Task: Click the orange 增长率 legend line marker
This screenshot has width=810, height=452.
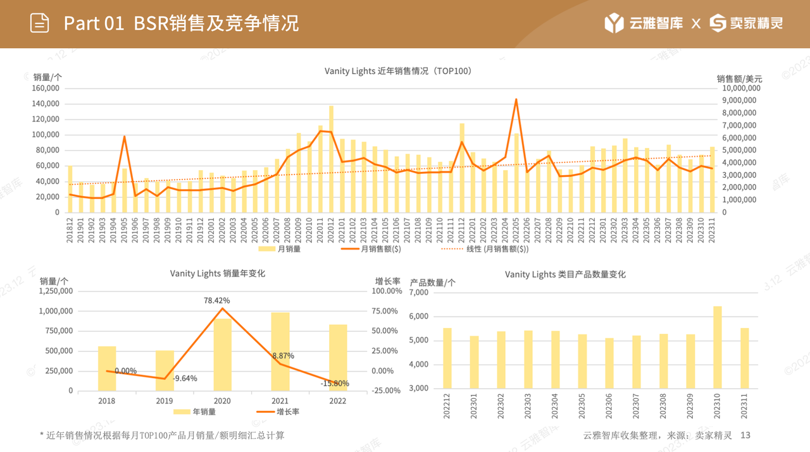Action: (265, 412)
